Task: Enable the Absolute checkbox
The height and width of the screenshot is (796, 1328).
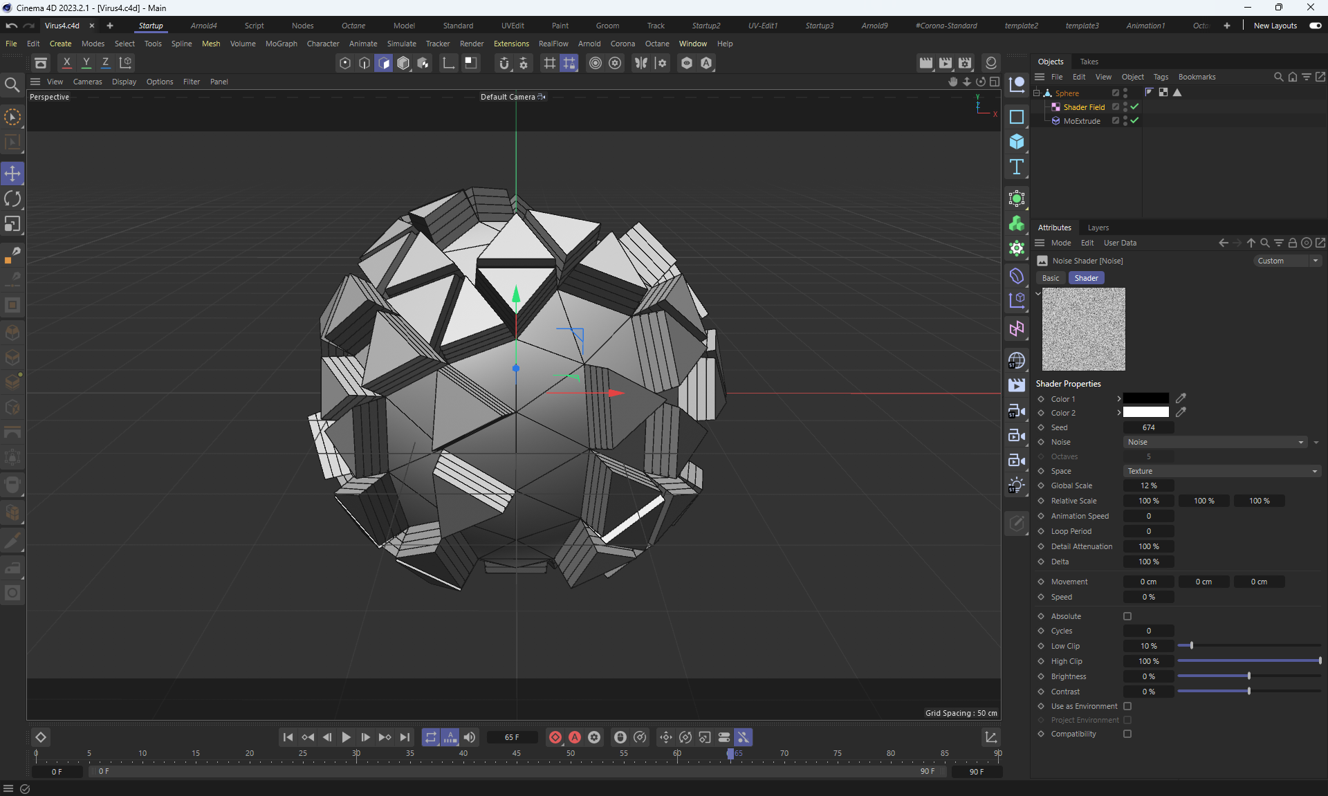Action: (x=1127, y=616)
